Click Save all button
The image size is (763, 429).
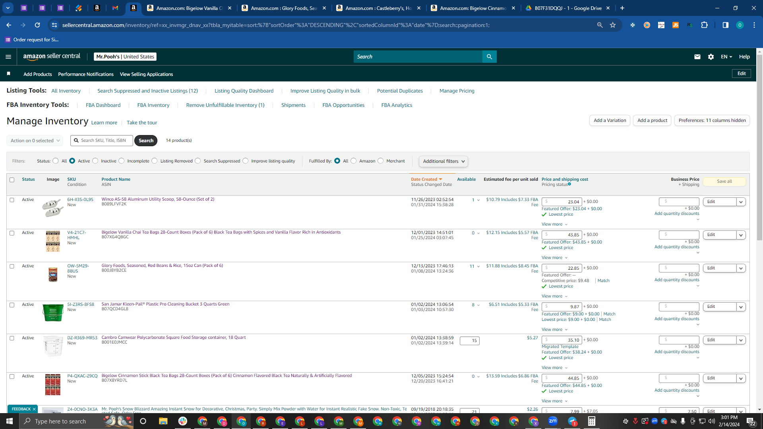pyautogui.click(x=724, y=182)
